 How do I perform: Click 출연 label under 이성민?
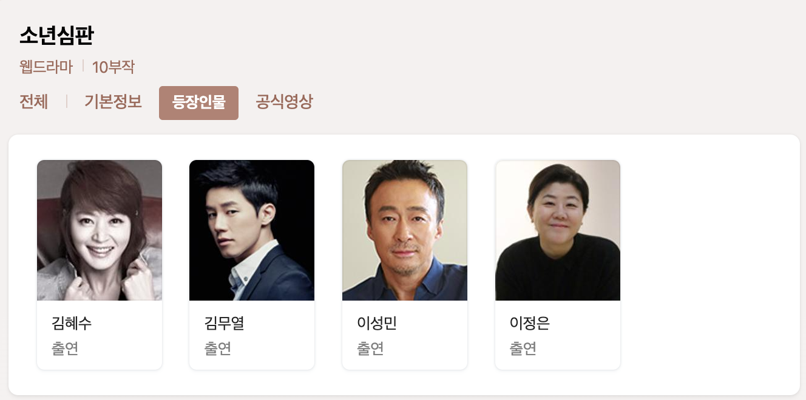(370, 348)
